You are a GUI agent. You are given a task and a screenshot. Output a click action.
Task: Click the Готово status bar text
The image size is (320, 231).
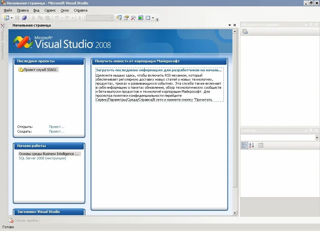(8, 227)
